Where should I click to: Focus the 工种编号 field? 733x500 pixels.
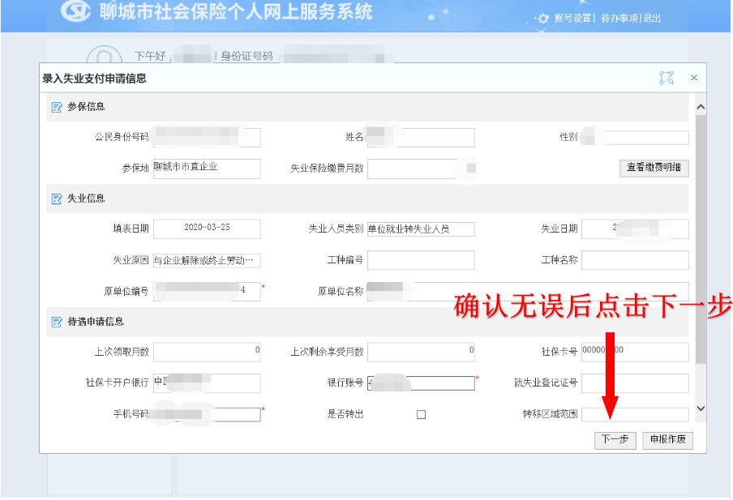click(x=421, y=260)
